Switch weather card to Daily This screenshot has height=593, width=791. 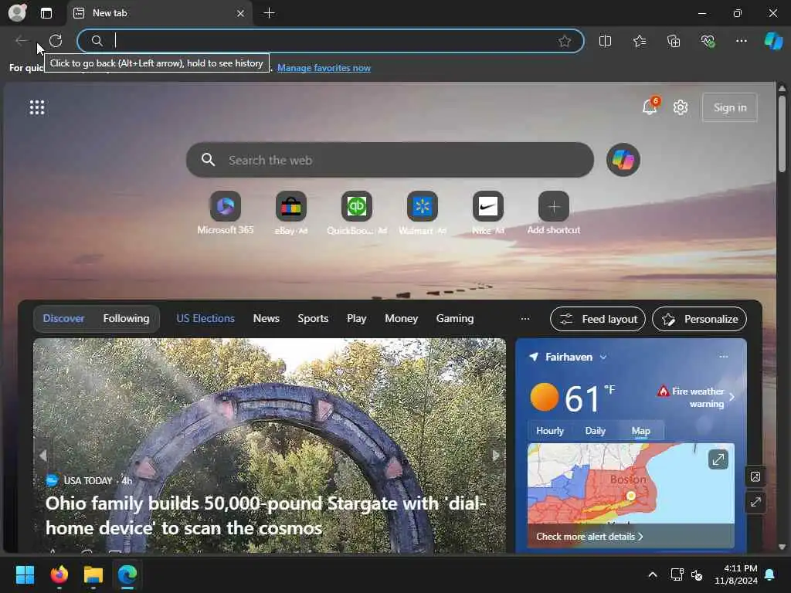click(x=595, y=431)
